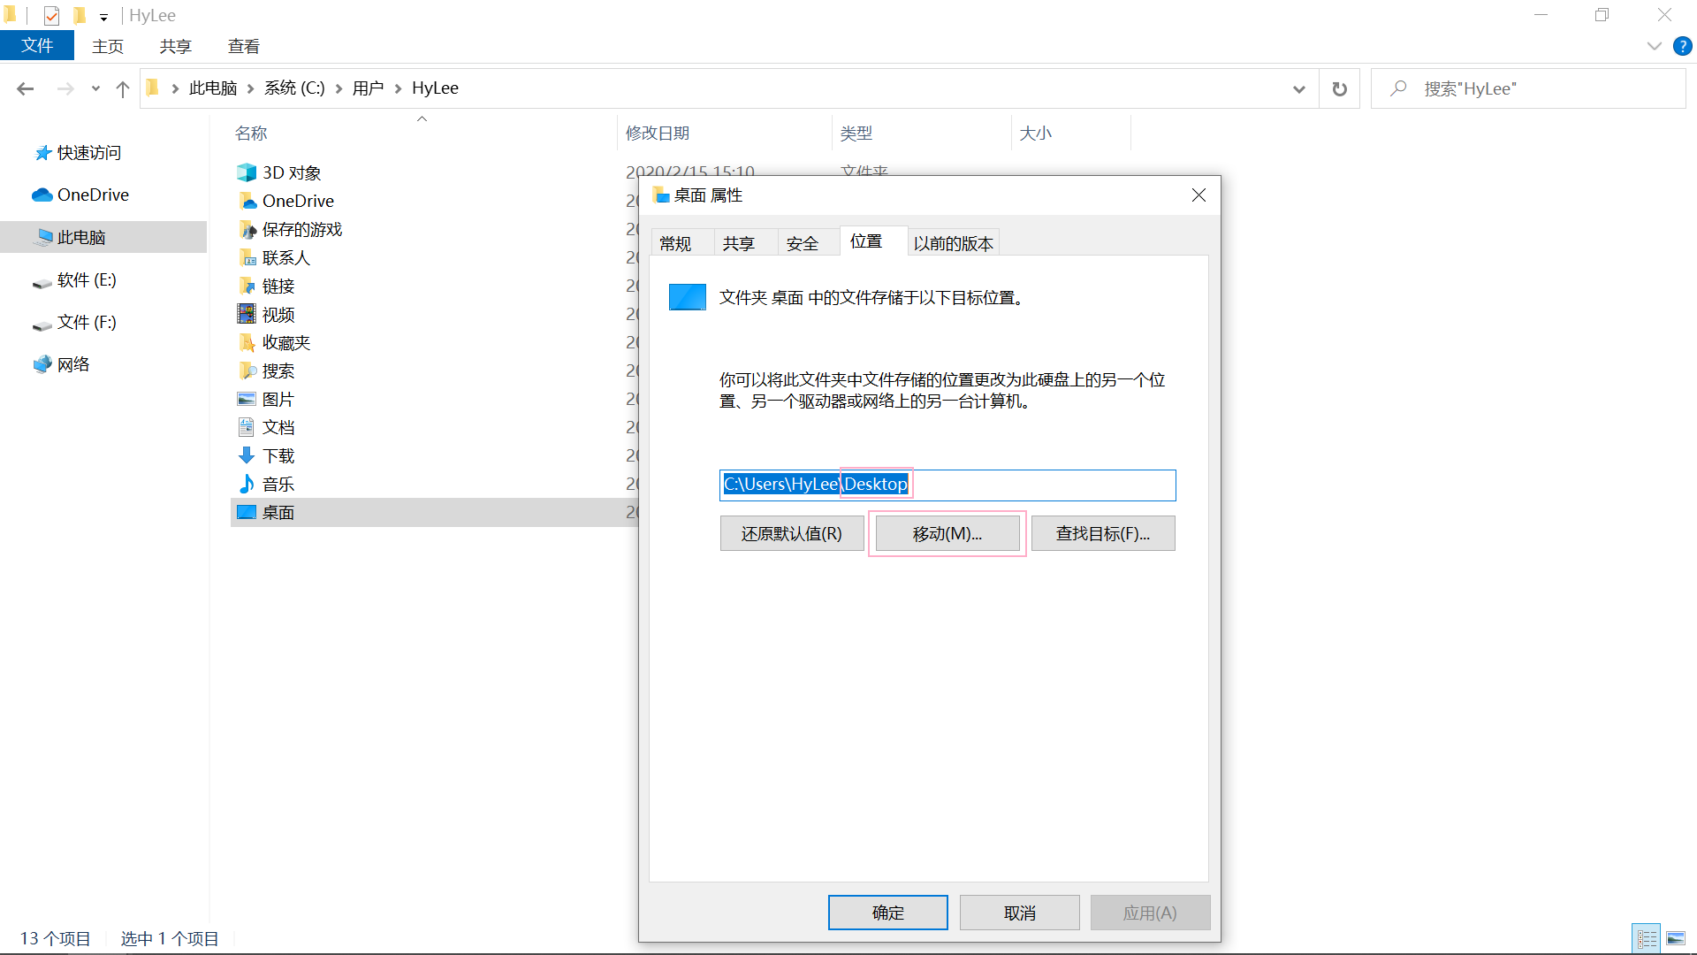Open recent locations dropdown arrow
1697x955 pixels.
95,88
